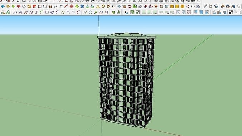Click the blue four-pointed star icon

click(119, 6)
